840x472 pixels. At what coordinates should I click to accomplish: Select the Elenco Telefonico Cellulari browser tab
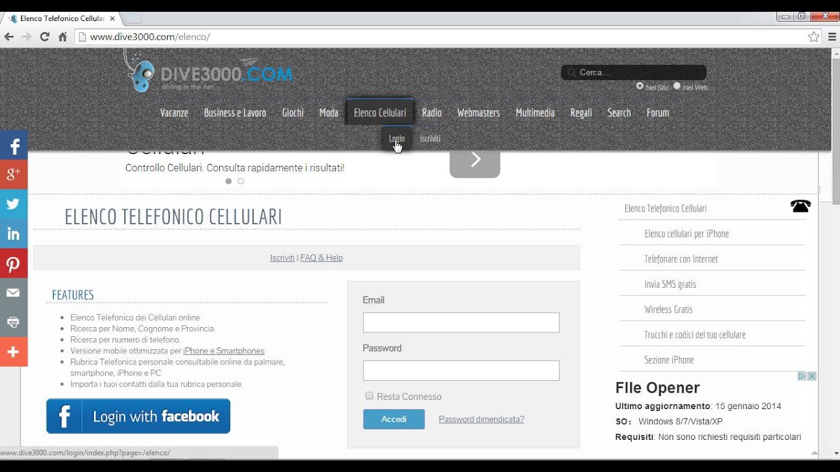[x=62, y=18]
